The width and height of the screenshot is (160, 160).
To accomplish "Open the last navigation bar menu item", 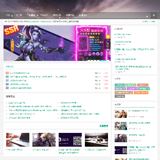I will coord(83,15).
